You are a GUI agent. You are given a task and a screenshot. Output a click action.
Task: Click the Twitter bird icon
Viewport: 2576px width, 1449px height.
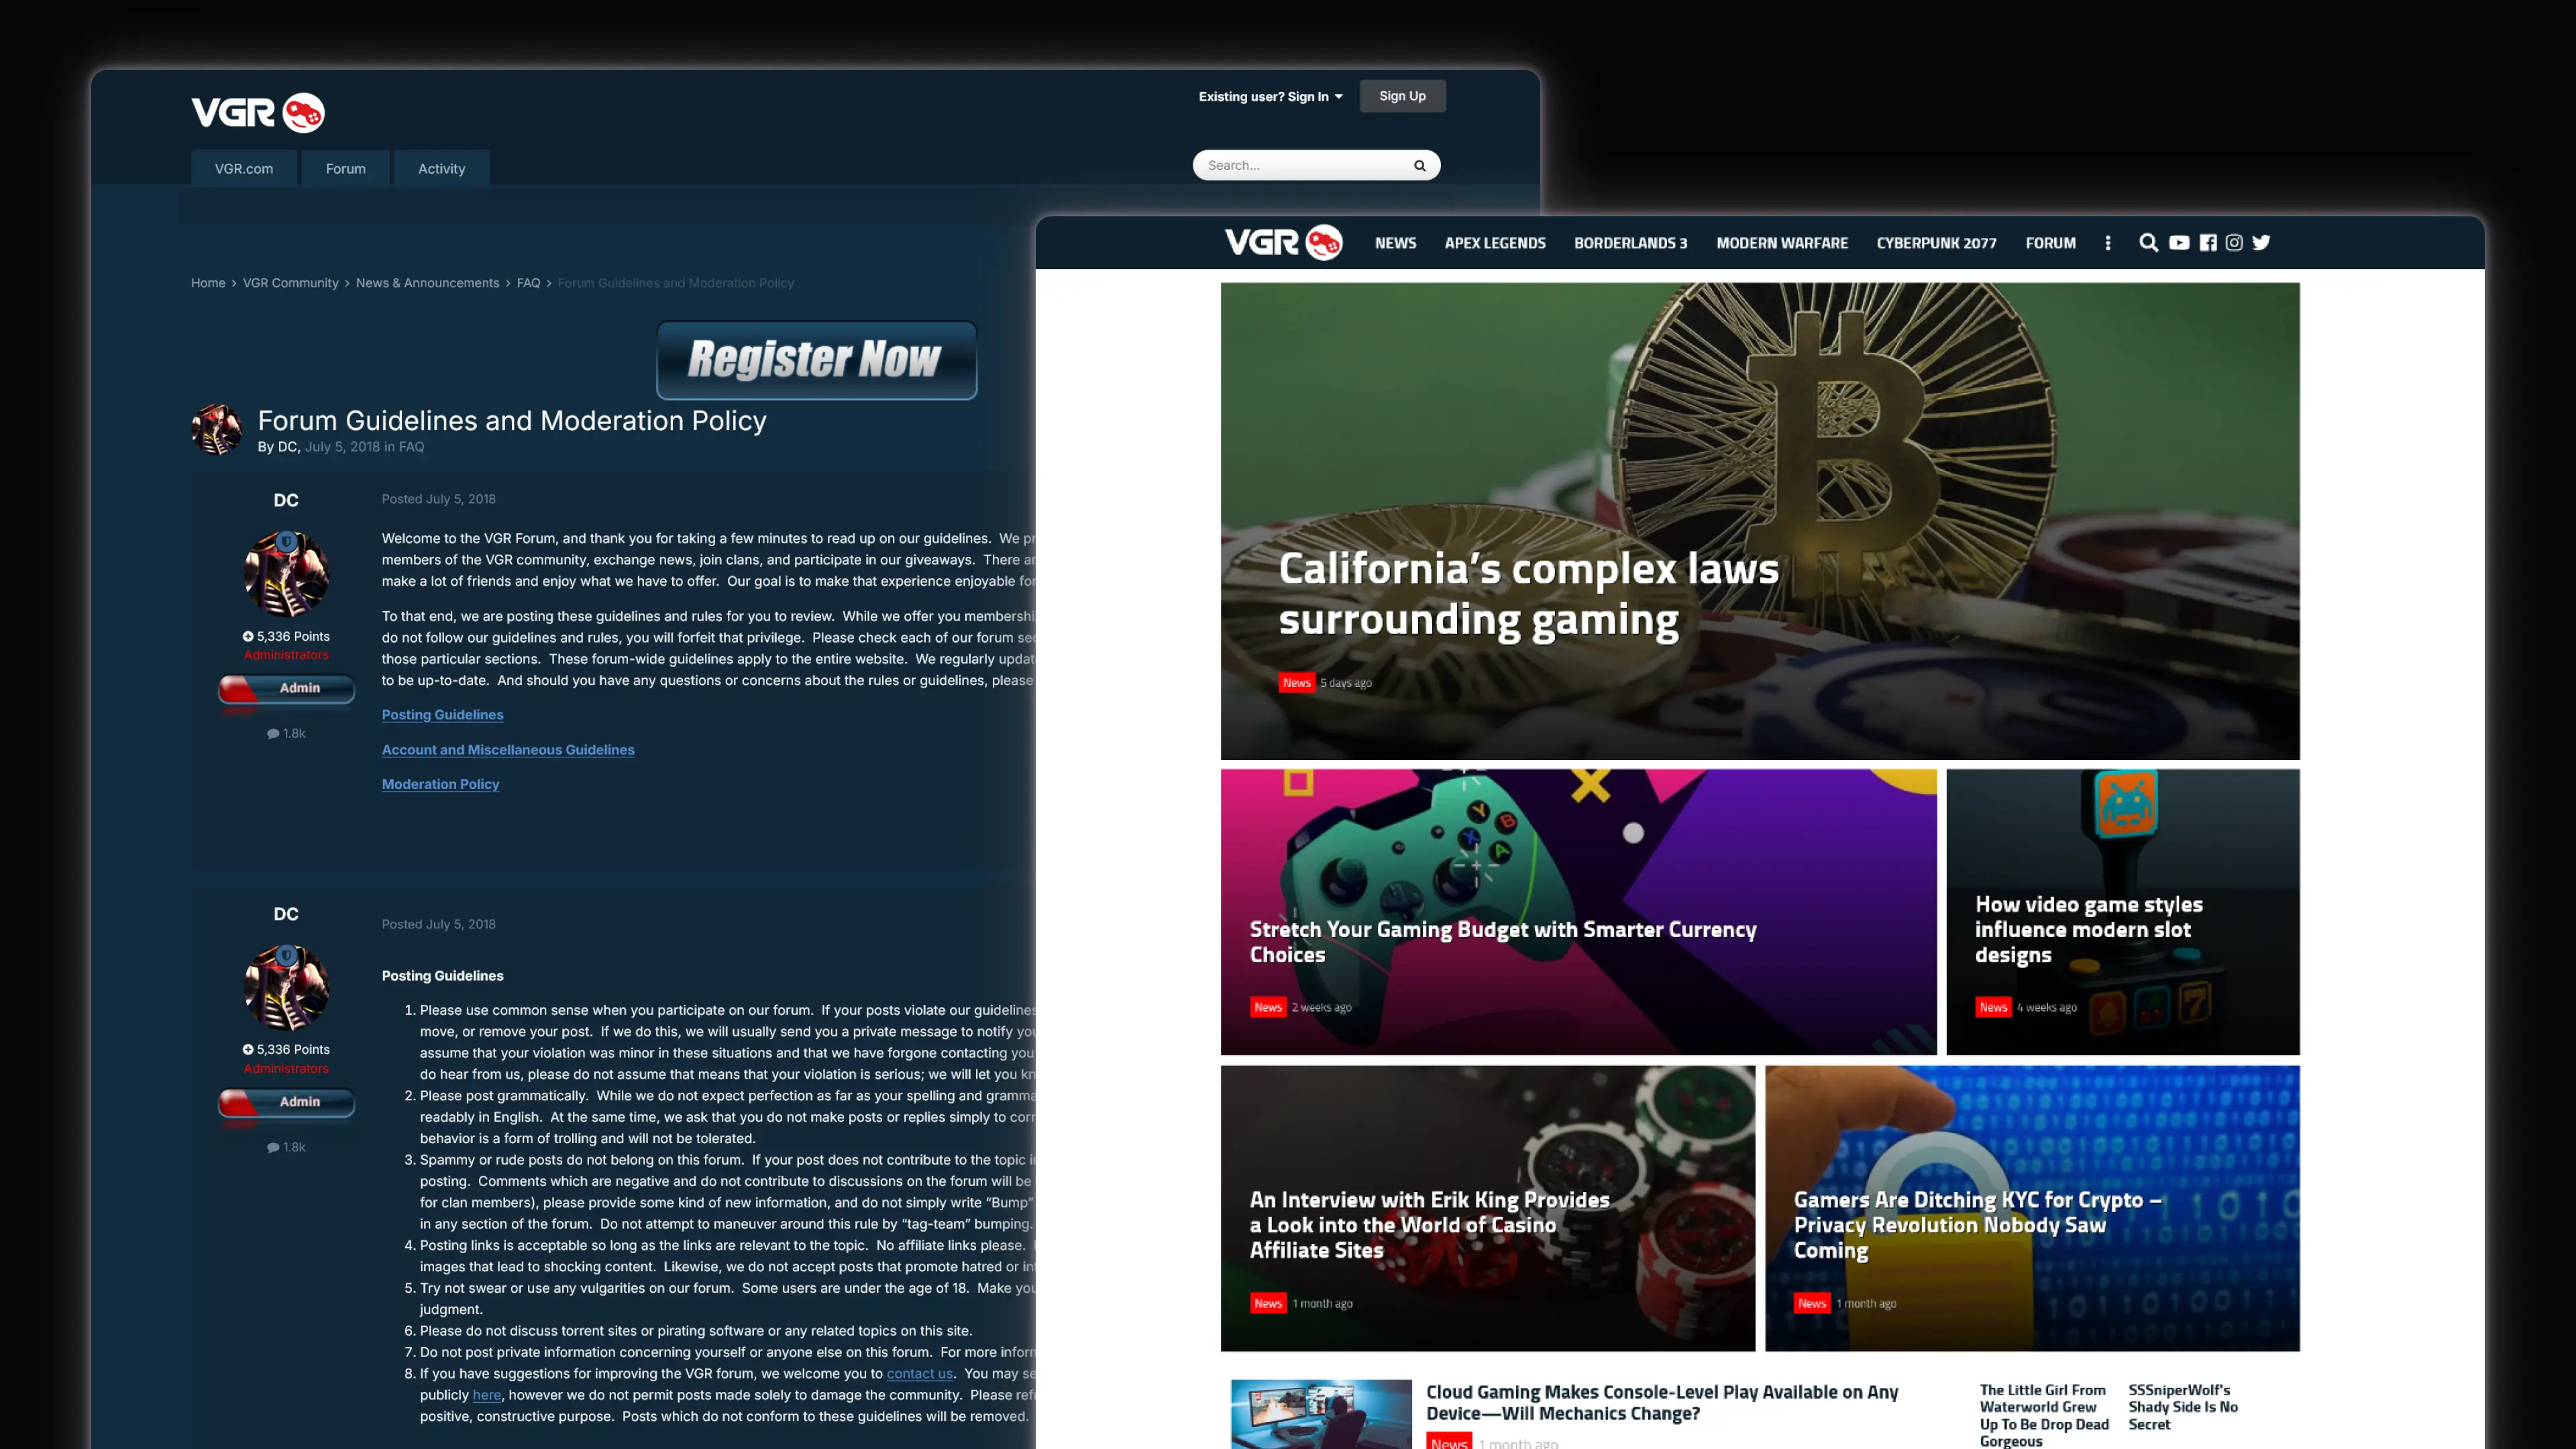coord(2261,242)
